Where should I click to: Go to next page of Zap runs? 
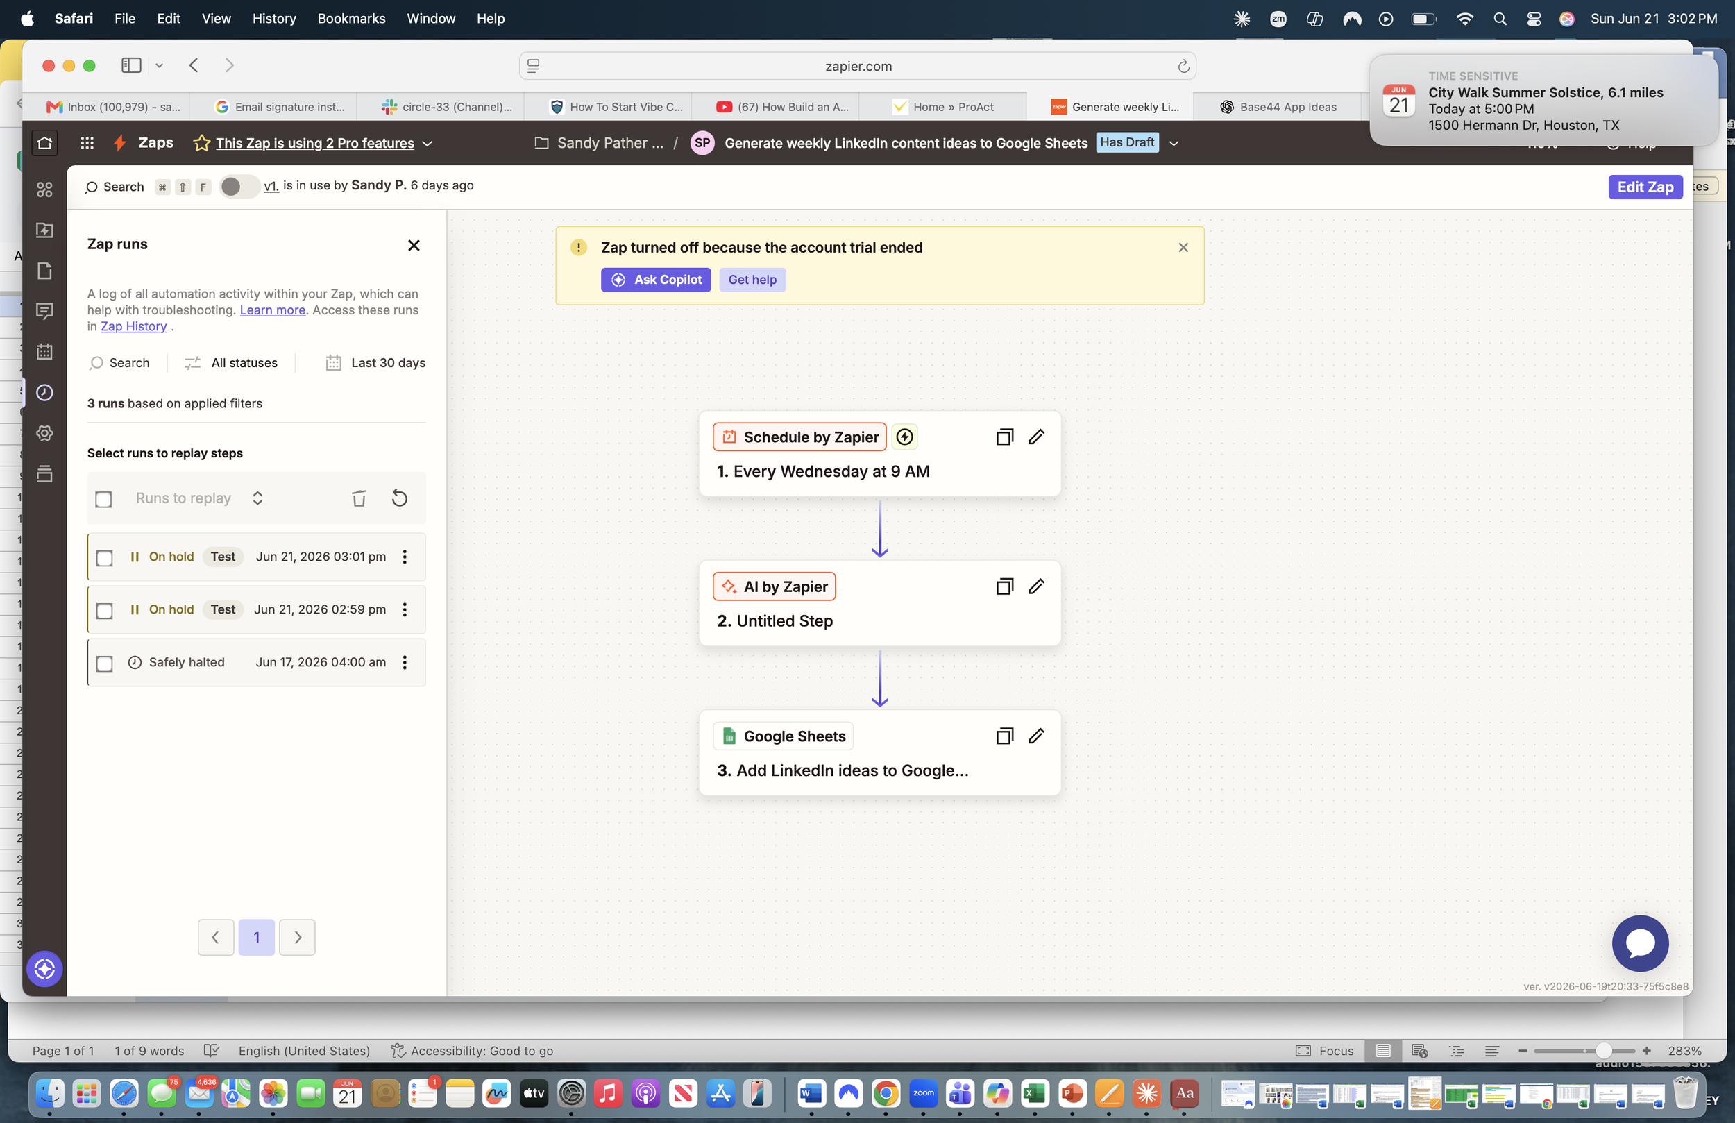tap(298, 938)
